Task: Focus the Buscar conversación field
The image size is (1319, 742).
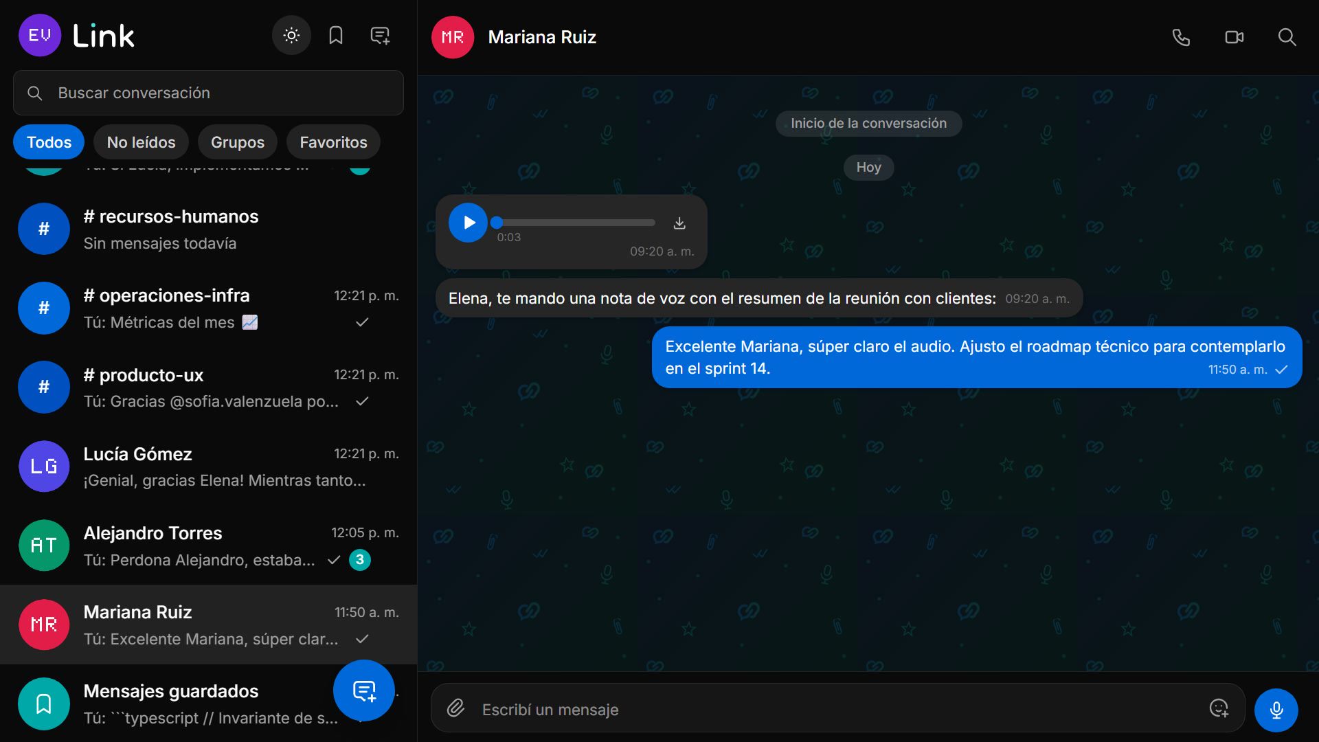Action: click(x=208, y=93)
